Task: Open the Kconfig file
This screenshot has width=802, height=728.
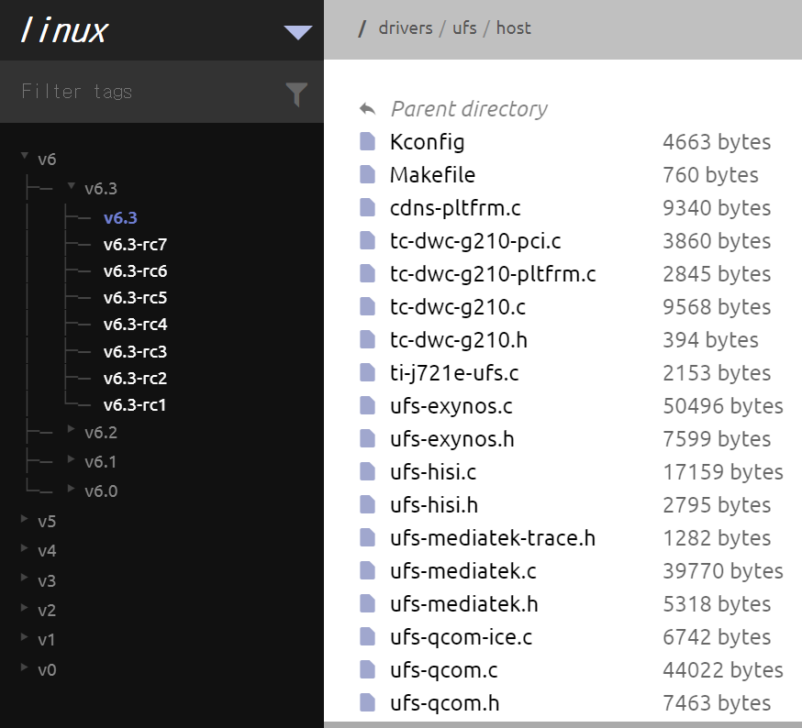Action: [427, 142]
